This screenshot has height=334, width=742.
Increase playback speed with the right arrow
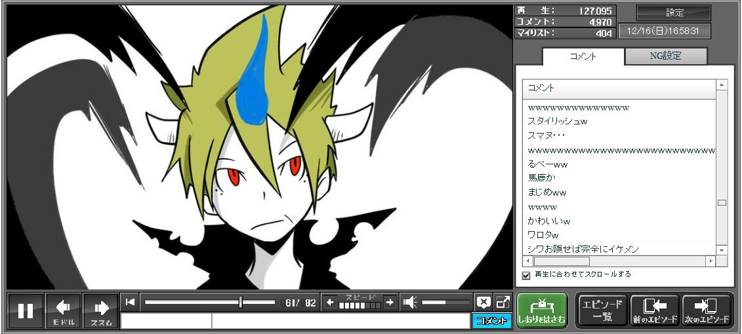point(390,302)
